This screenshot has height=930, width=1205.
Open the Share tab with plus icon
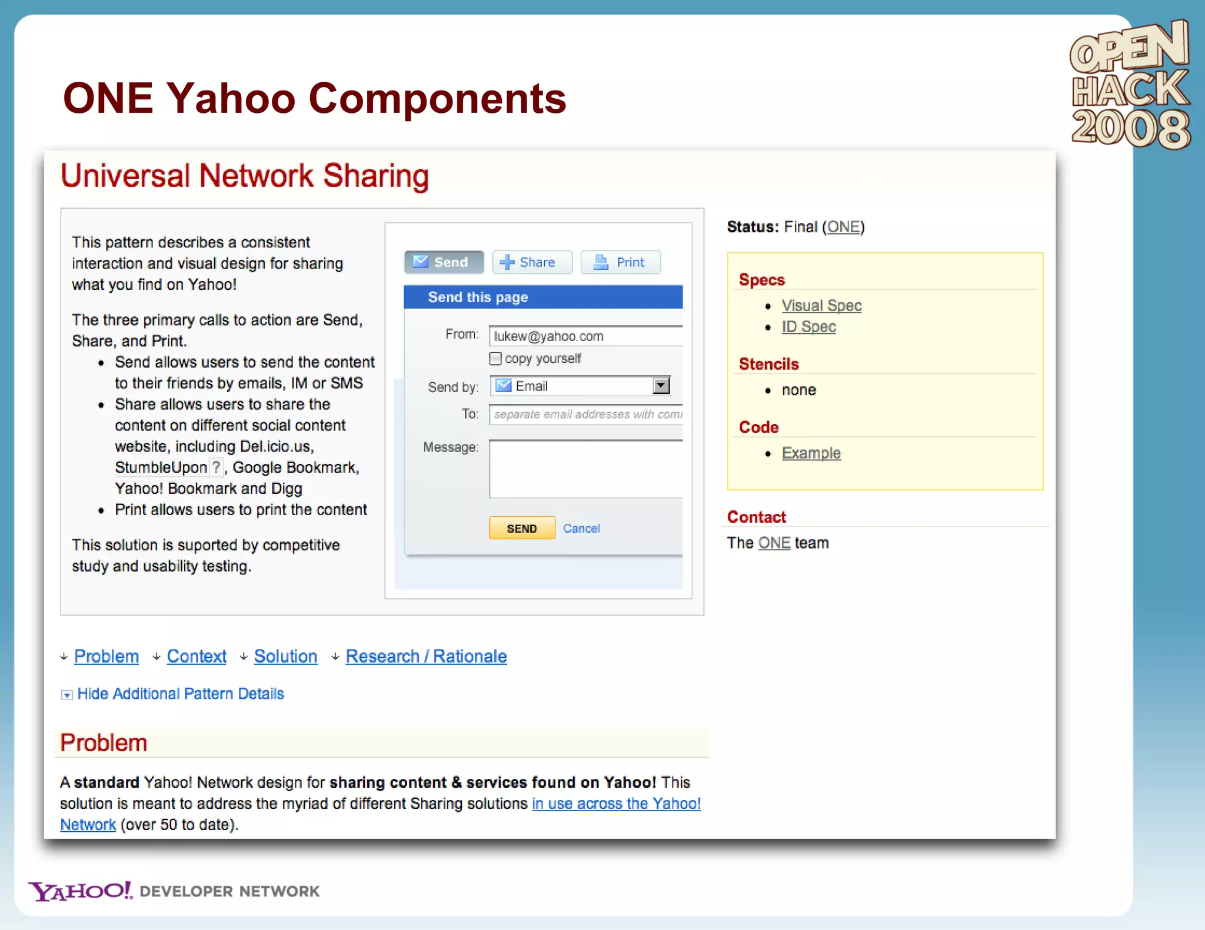(x=532, y=262)
